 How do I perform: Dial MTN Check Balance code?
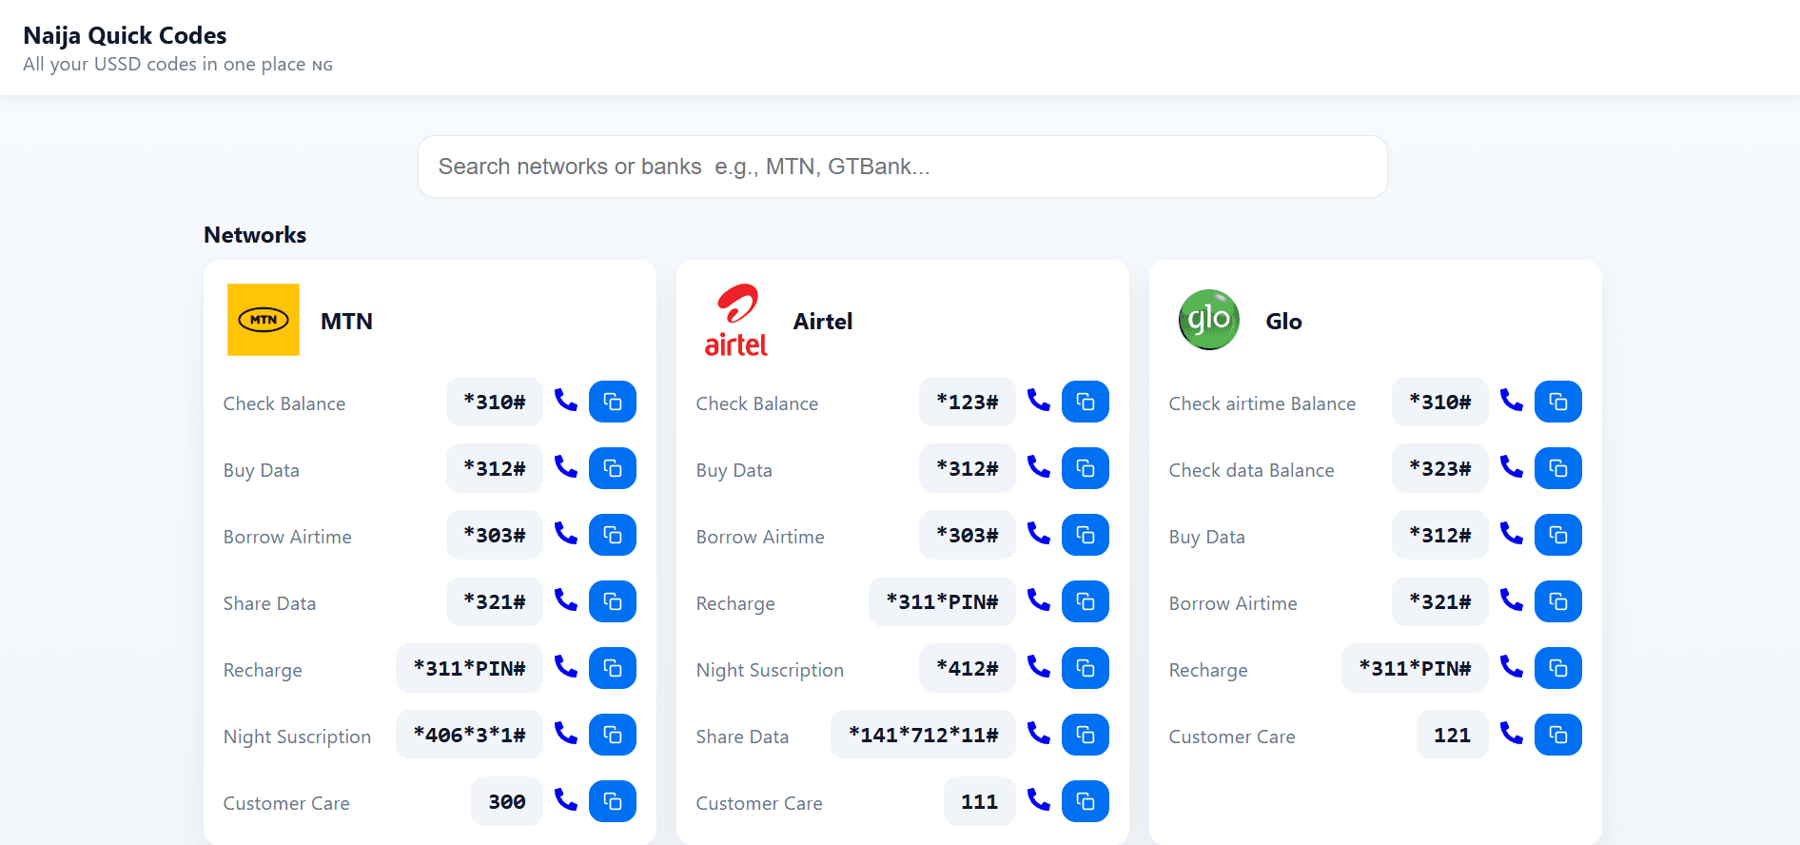coord(566,401)
